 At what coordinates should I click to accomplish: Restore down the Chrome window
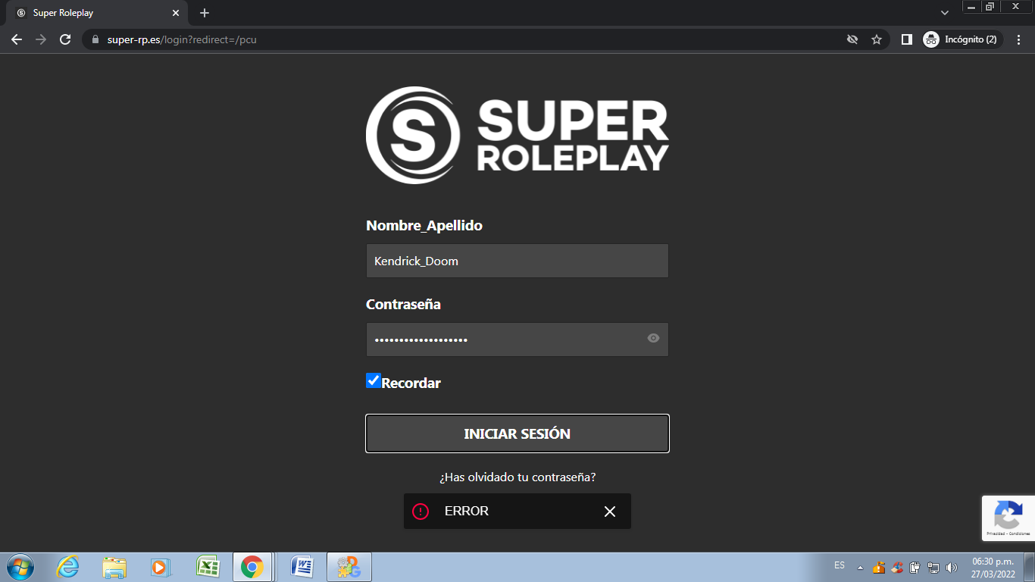point(990,7)
